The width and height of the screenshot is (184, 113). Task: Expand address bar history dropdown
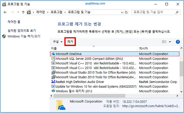pyautogui.click(x=122, y=12)
